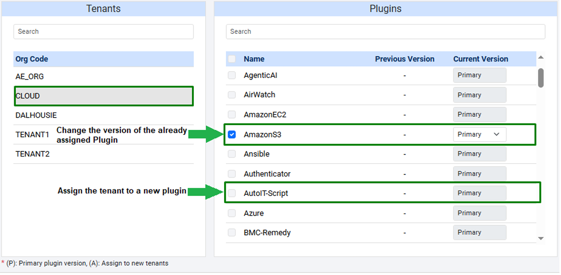Viewport: 561px width, 275px height.
Task: Click the Azure plugin name
Action: pyautogui.click(x=254, y=213)
